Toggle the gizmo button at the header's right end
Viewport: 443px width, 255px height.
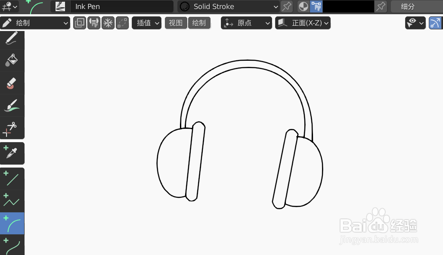coord(435,23)
